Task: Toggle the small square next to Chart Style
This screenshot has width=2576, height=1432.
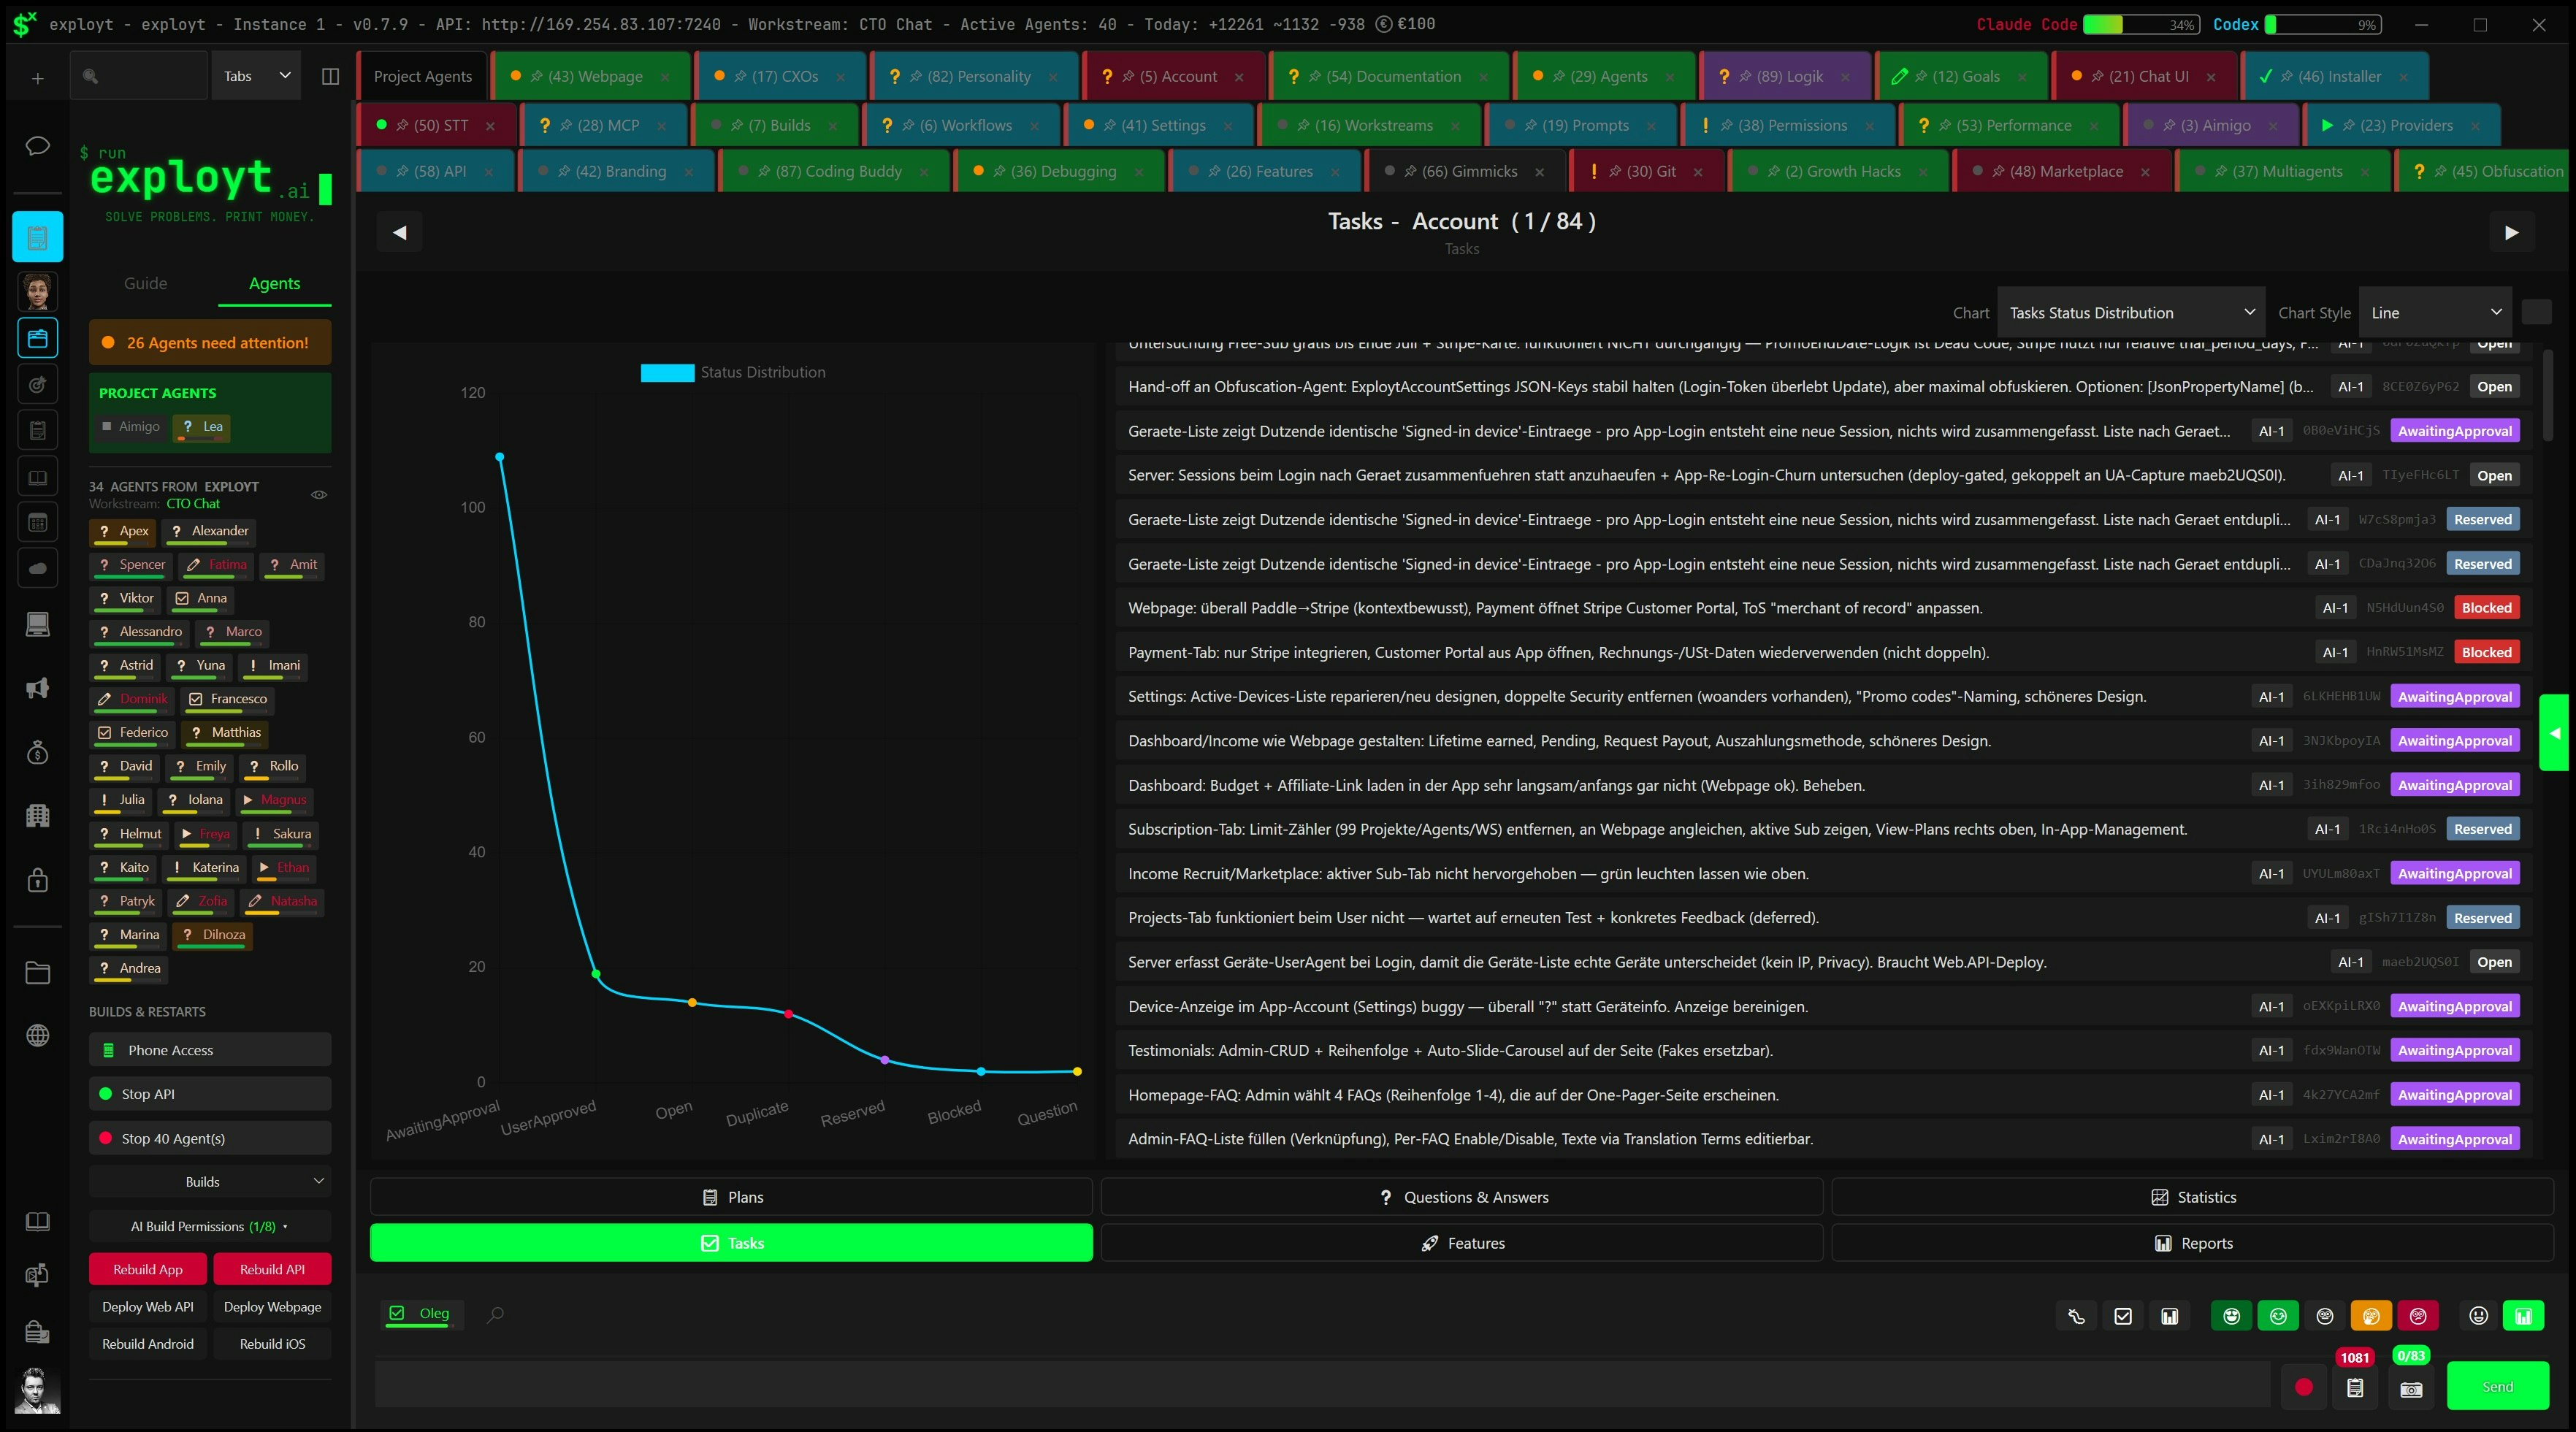Action: [x=2536, y=312]
